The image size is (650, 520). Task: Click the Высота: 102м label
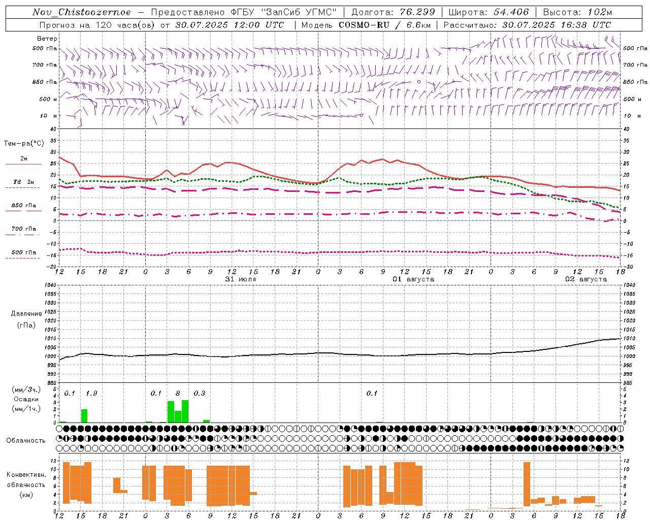point(577,12)
